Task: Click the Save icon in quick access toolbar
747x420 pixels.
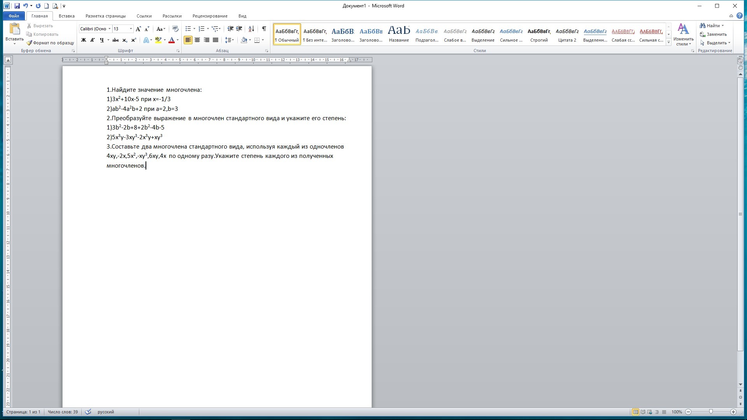Action: (x=17, y=6)
